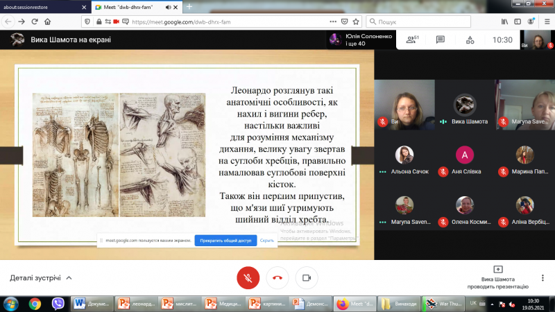Switch to леонард... PowerPoint taskbar window
This screenshot has width=555, height=312.
click(x=137, y=304)
